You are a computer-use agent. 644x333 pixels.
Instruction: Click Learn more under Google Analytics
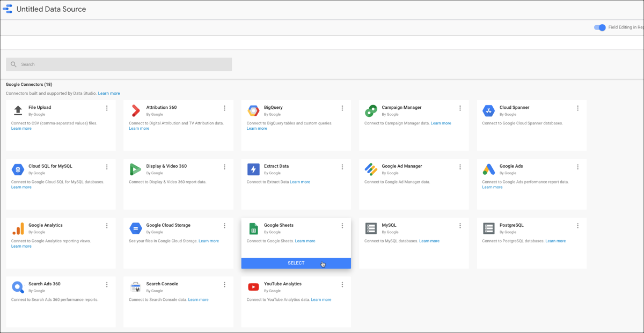21,246
